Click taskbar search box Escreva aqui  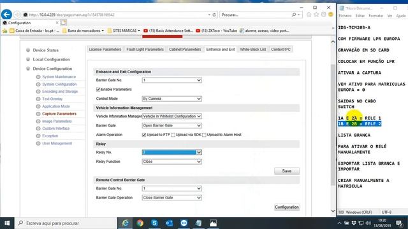coord(66,223)
